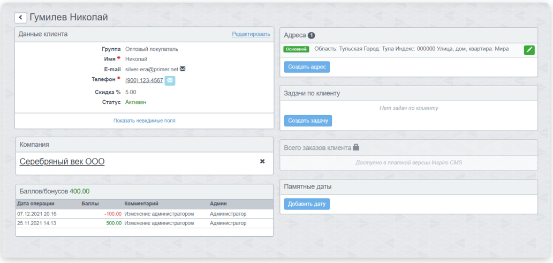Expand Показать невидимые поля
Viewport: 553px width, 263px height.
coord(144,121)
